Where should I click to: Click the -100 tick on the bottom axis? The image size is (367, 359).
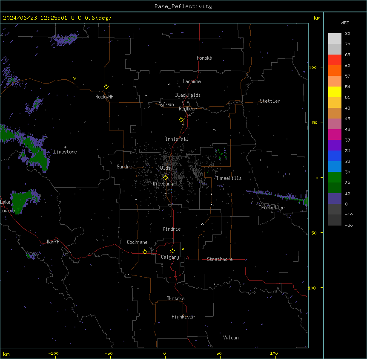point(53,353)
